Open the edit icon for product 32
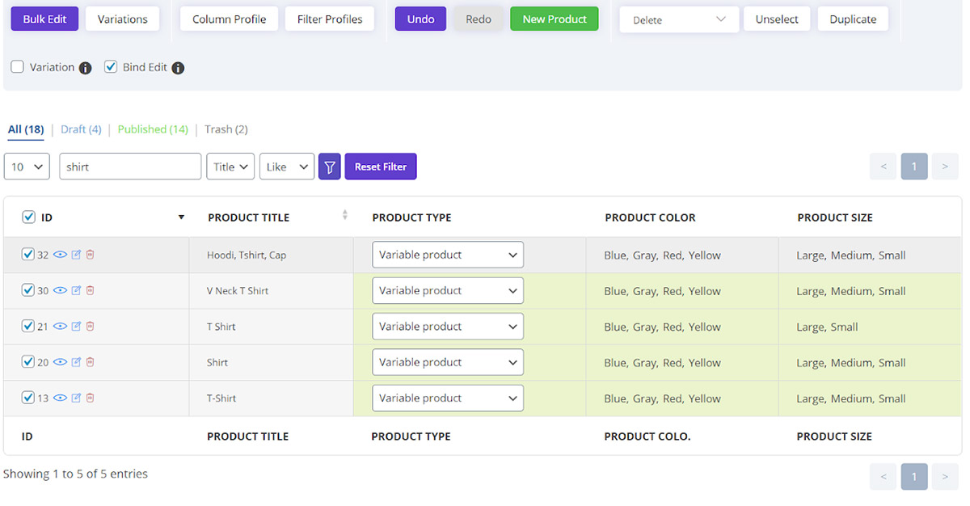 pyautogui.click(x=77, y=255)
